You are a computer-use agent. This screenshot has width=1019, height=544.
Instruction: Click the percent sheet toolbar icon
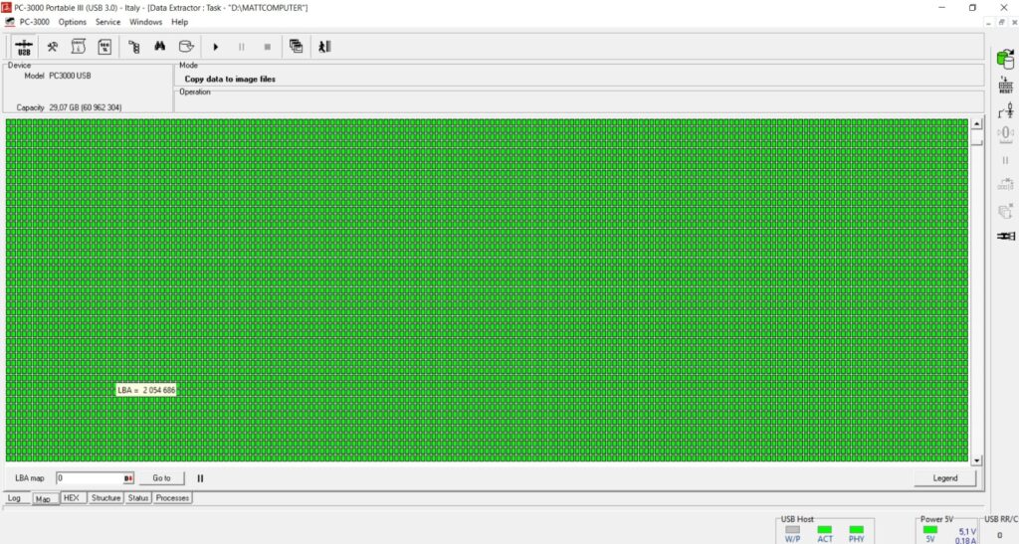click(x=104, y=47)
